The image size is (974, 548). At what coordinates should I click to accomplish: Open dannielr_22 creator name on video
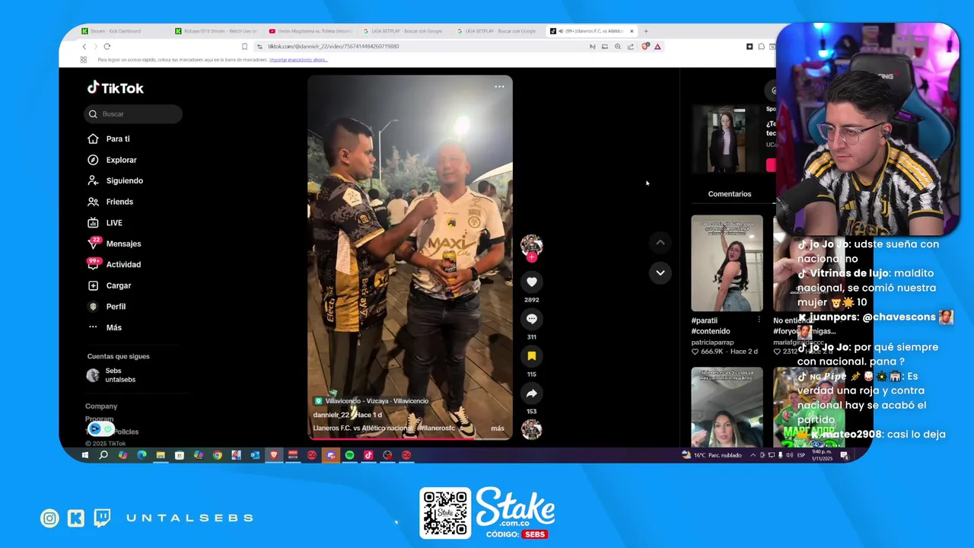pos(331,415)
